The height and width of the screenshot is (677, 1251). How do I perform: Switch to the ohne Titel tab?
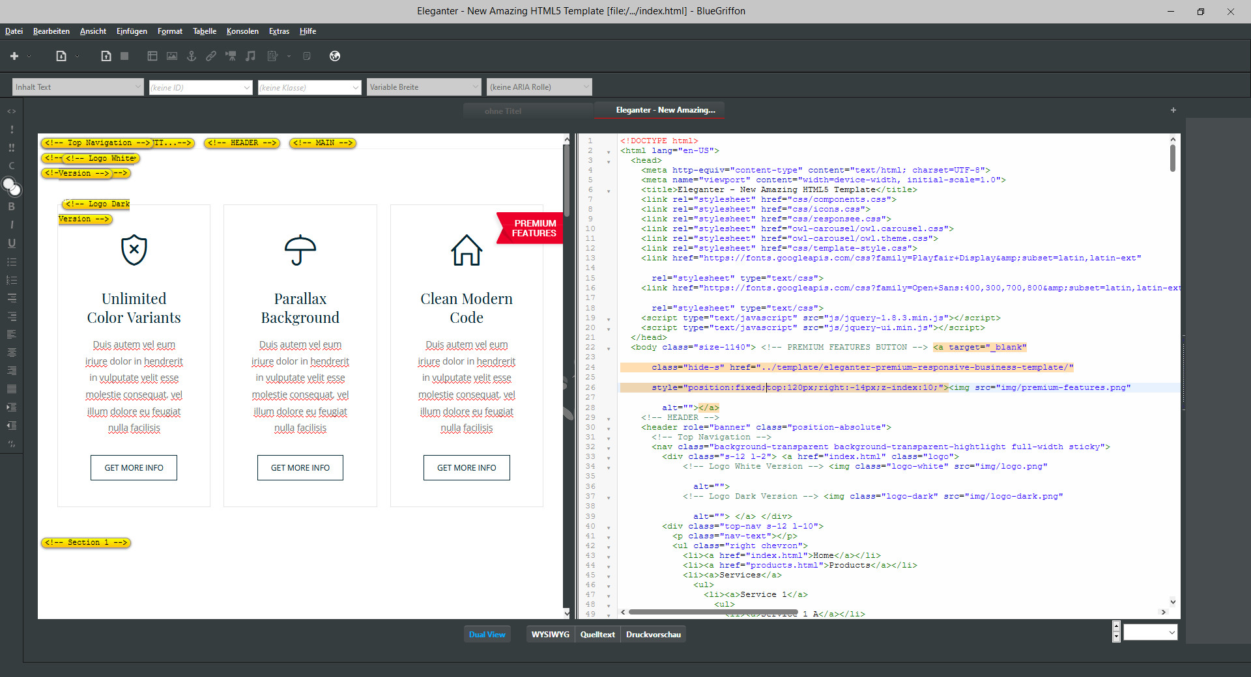tap(502, 111)
